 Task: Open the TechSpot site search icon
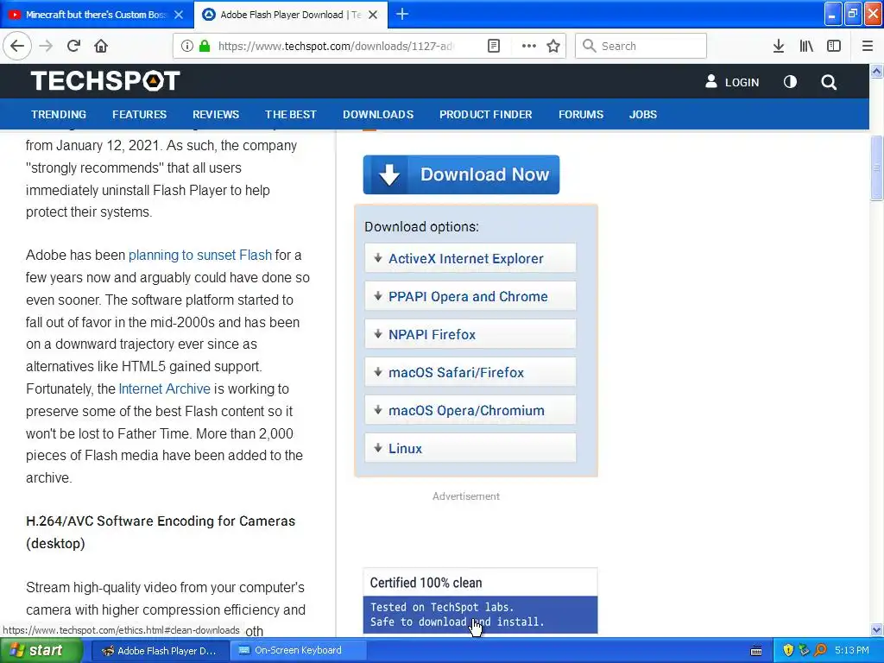click(x=829, y=82)
